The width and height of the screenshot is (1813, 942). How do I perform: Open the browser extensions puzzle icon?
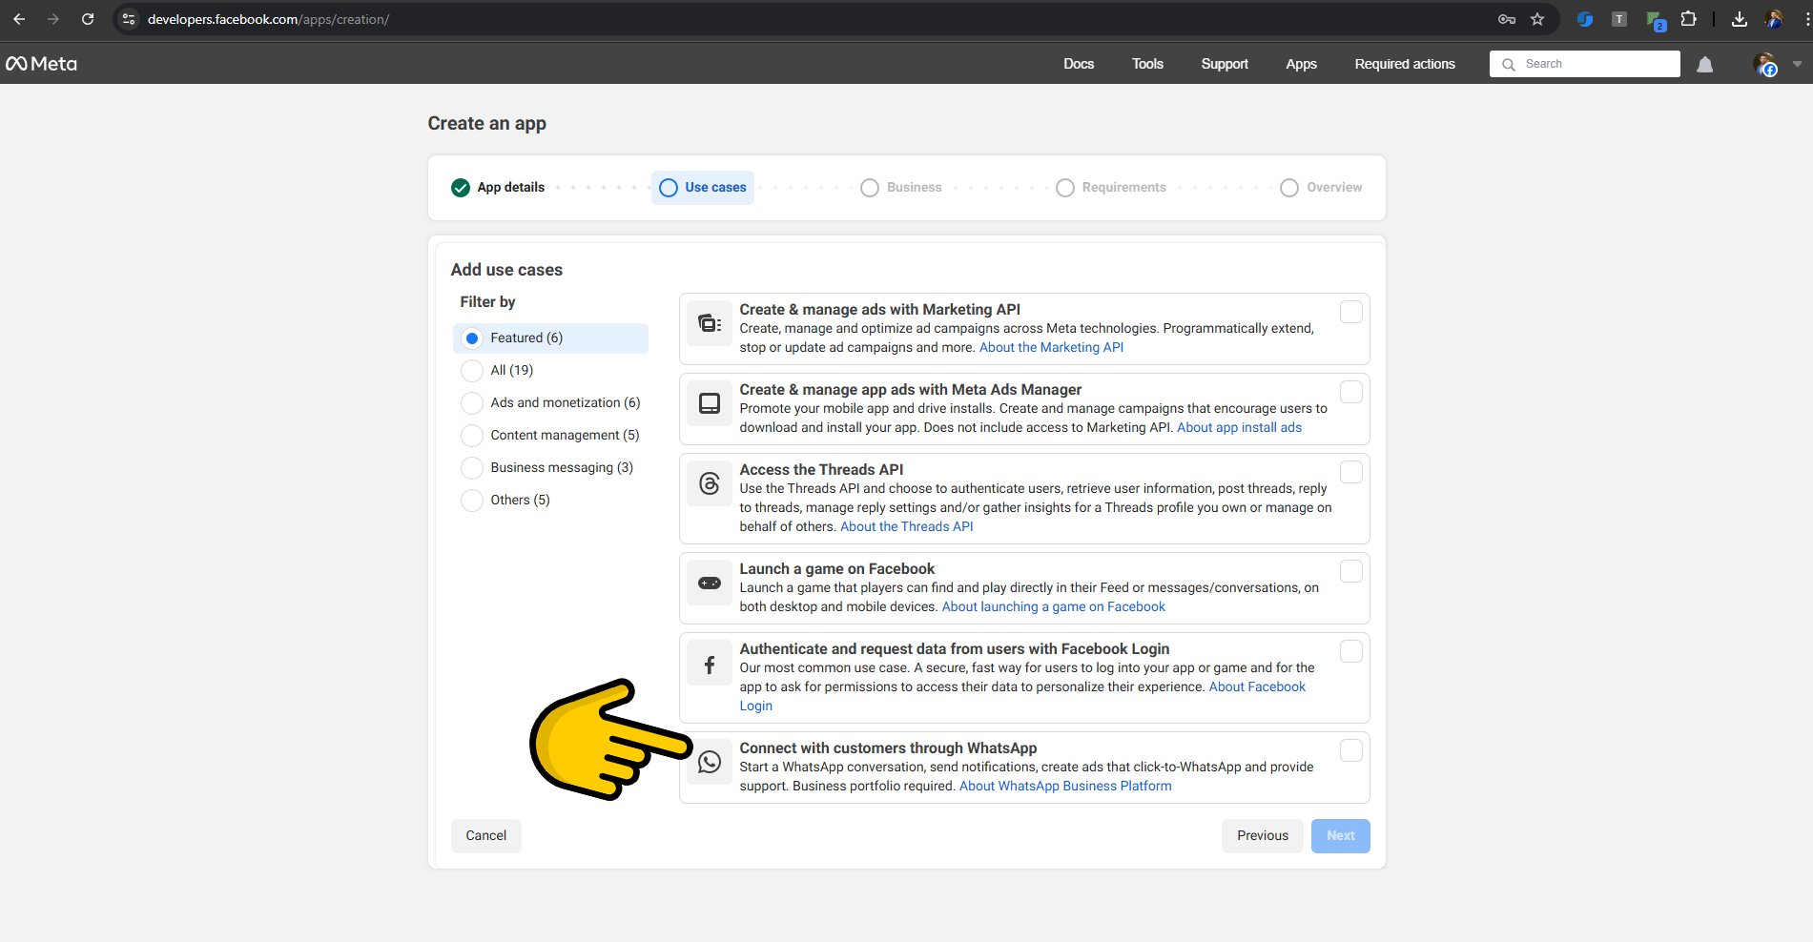tap(1688, 19)
